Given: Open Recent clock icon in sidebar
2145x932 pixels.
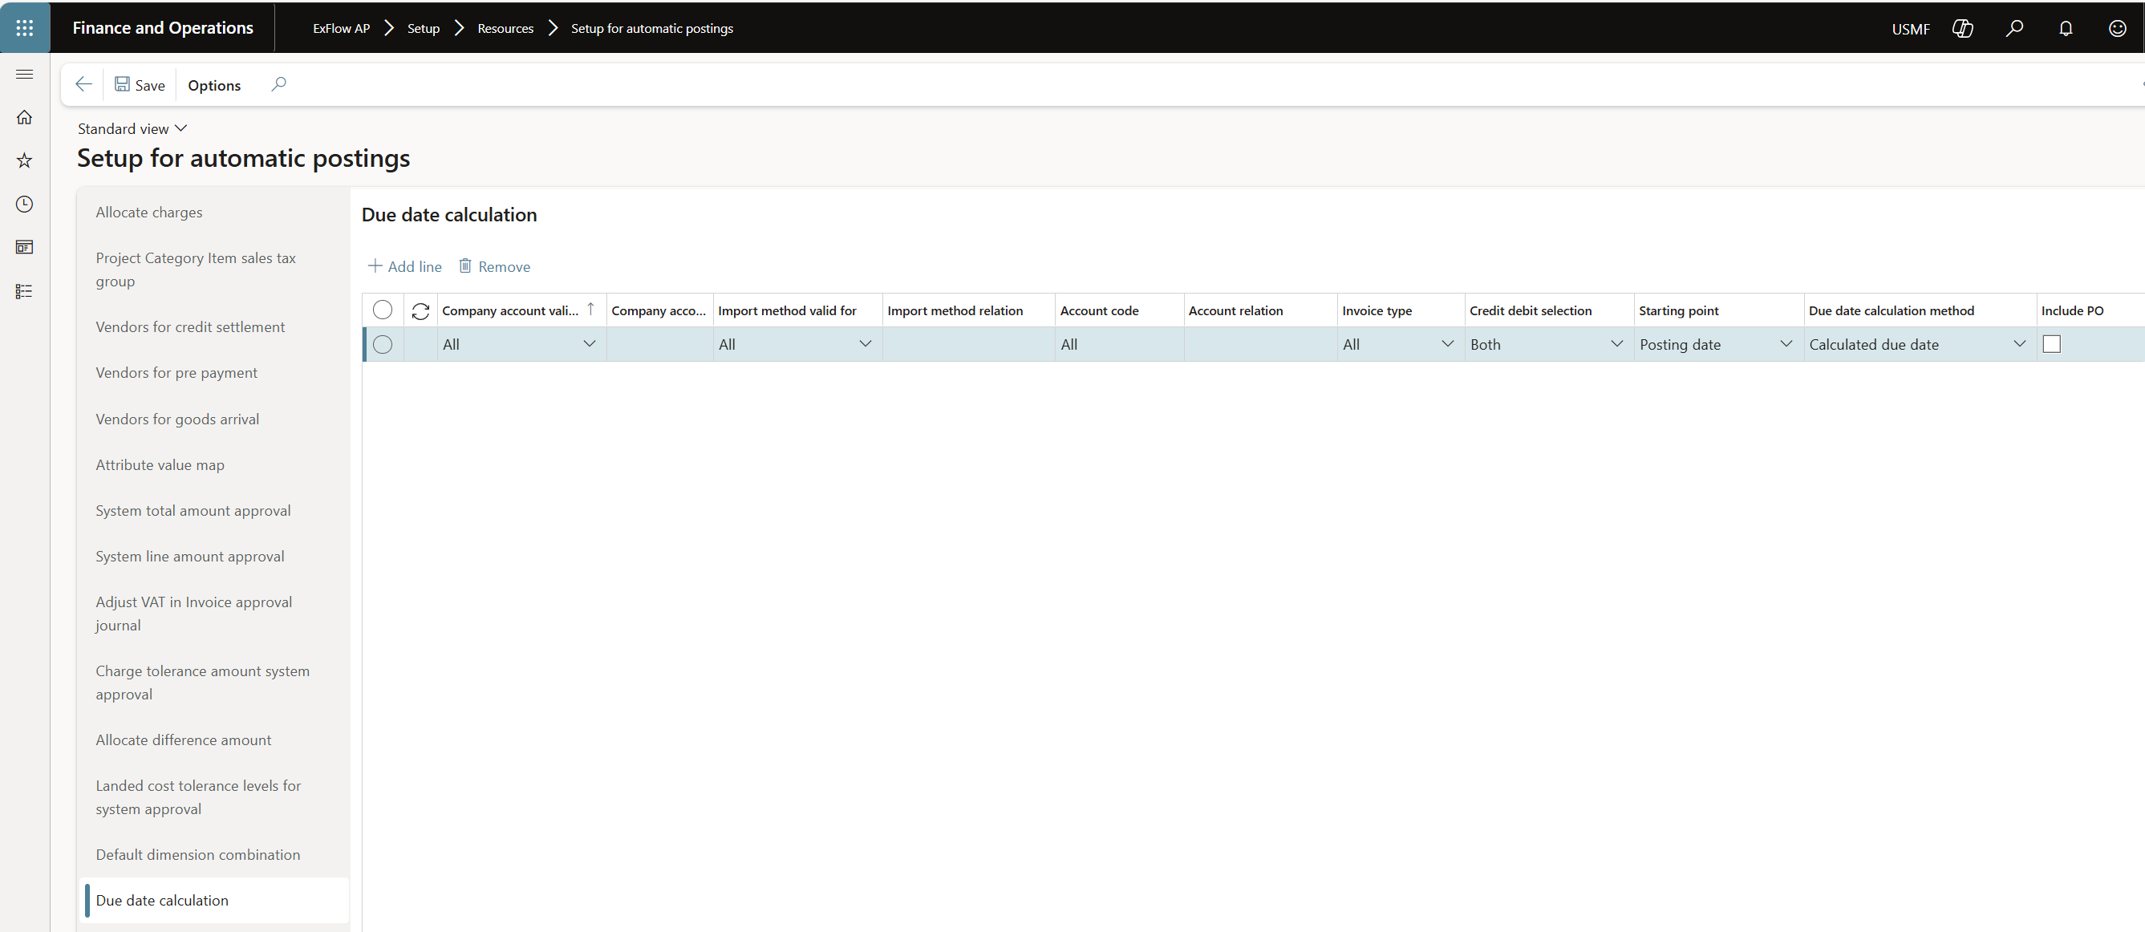Looking at the screenshot, I should point(25,204).
